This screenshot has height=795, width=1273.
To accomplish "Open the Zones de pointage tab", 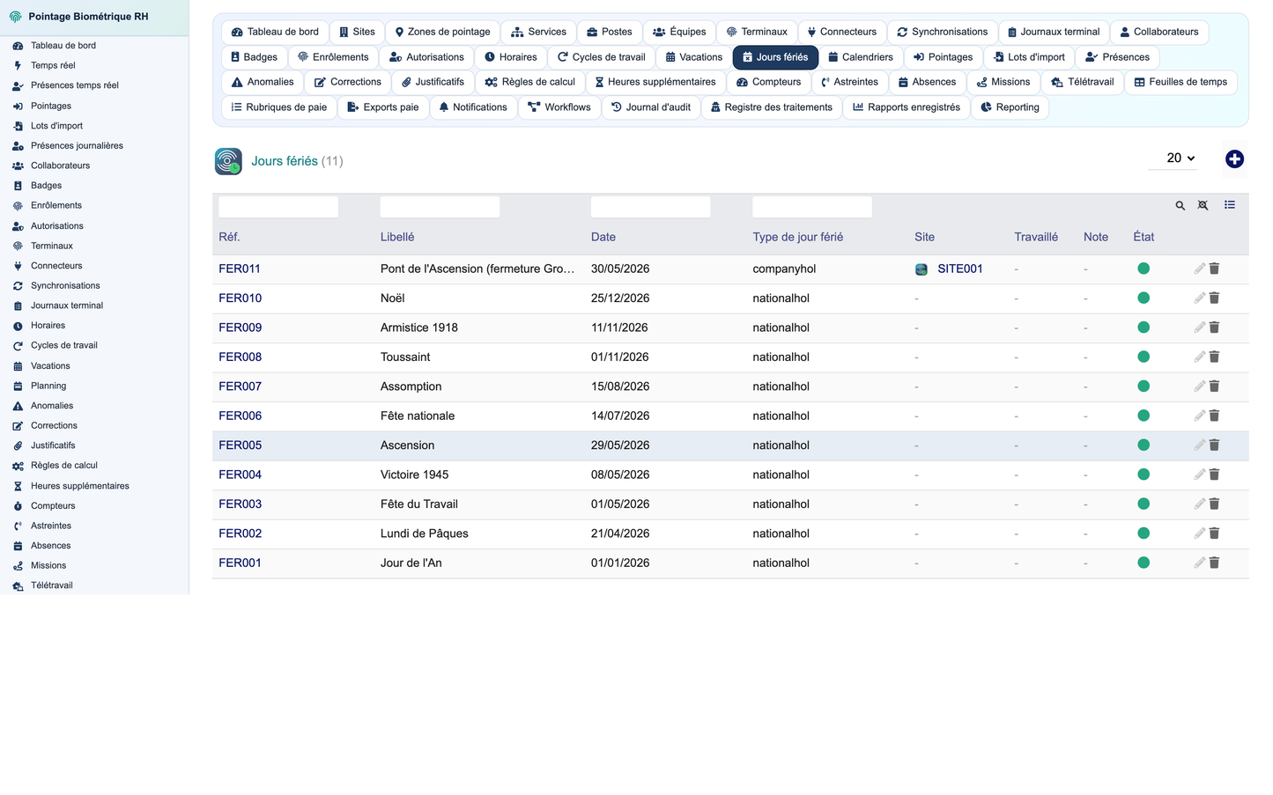I will coord(442,32).
